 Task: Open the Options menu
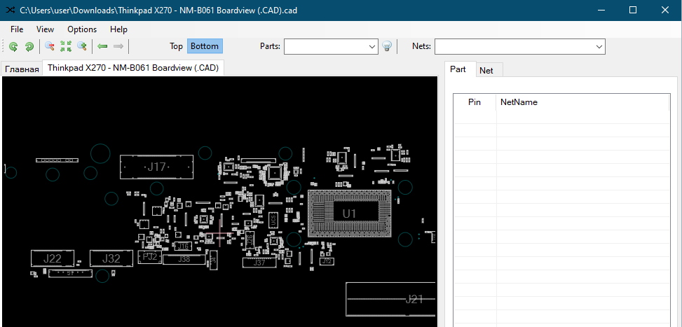pyautogui.click(x=82, y=29)
